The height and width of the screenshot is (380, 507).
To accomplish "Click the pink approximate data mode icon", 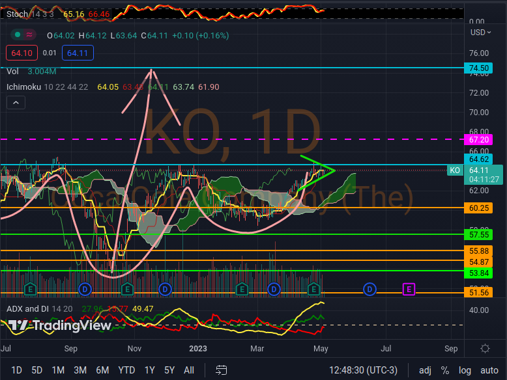I will point(29,34).
